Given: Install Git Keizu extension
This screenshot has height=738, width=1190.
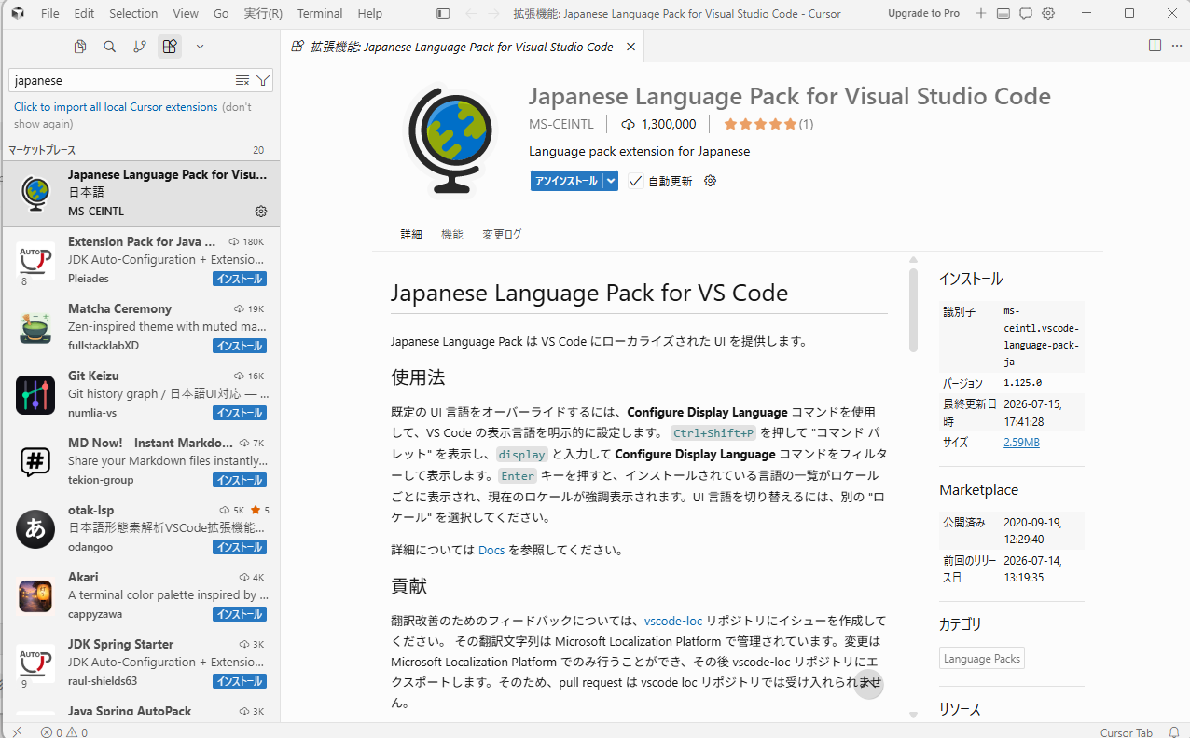Looking at the screenshot, I should point(240,413).
